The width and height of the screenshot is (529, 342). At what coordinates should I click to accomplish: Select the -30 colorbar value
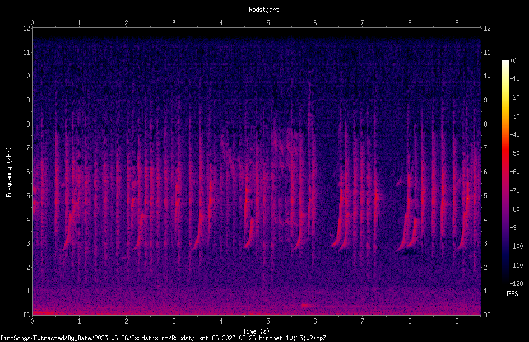515,116
